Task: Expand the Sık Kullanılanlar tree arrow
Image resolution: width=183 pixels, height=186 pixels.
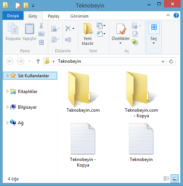Action: pos(7,75)
